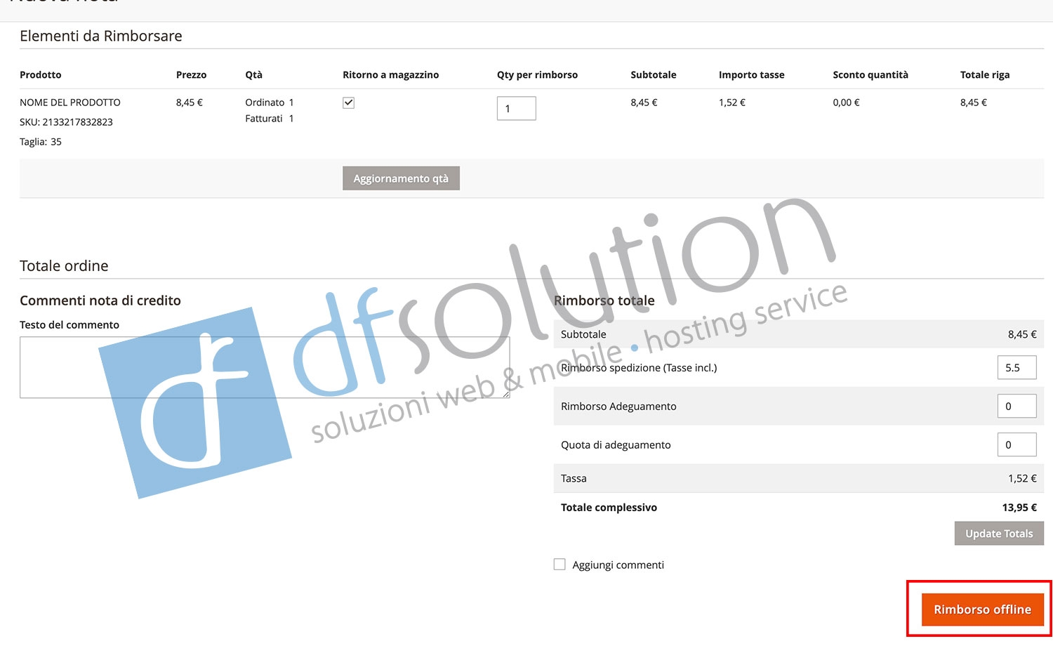This screenshot has height=653, width=1053.
Task: Select the Rimborso Adeguamento input field
Action: (1016, 407)
